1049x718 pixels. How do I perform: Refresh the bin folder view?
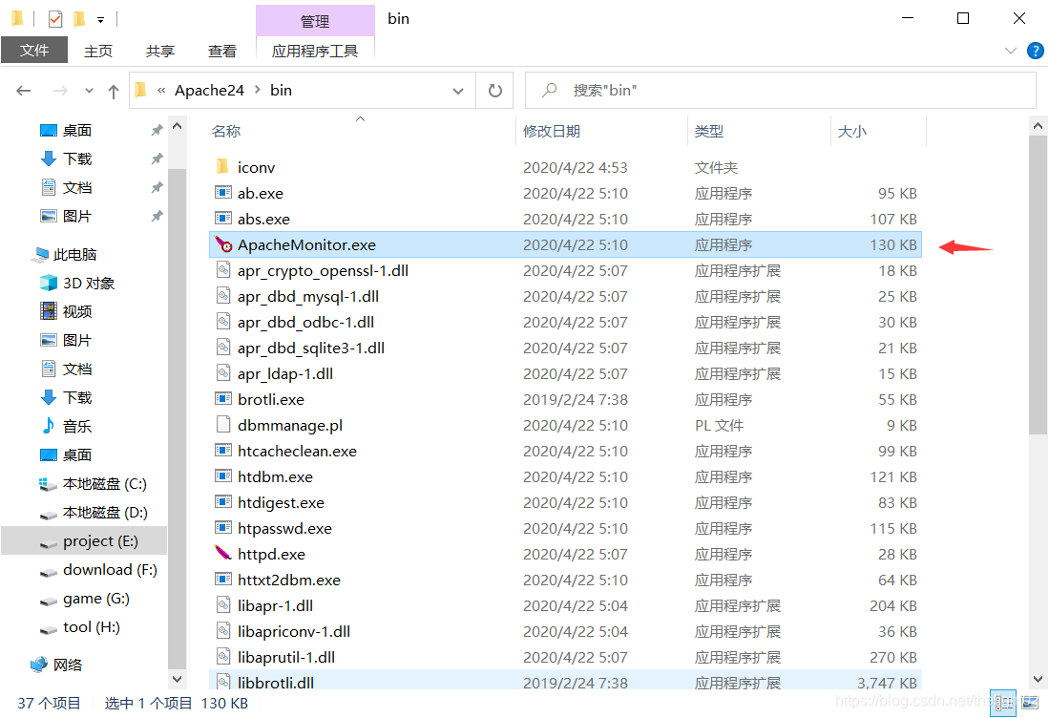(495, 91)
